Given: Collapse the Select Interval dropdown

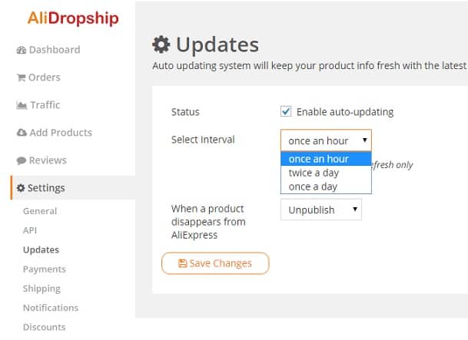Looking at the screenshot, I should tap(326, 140).
